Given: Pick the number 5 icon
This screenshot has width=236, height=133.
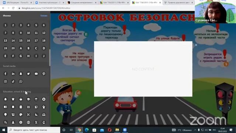Looking at the screenshot, I should tap(36, 25).
